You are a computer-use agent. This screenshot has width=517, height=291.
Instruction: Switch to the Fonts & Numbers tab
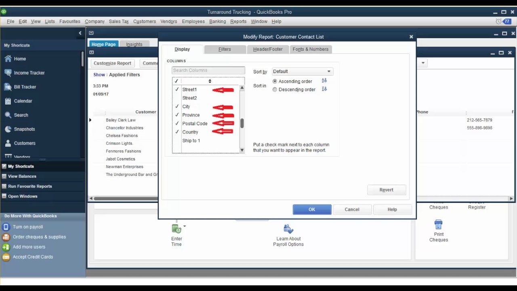pyautogui.click(x=310, y=49)
